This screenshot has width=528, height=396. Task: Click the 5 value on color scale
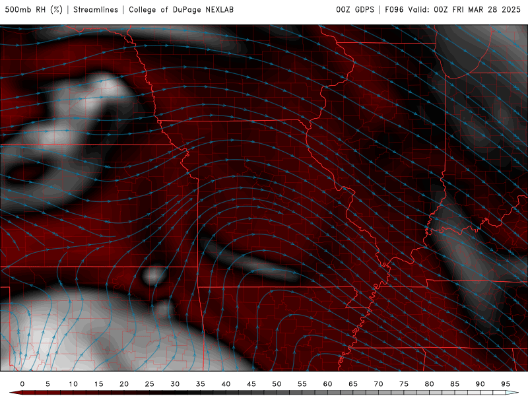tap(48, 384)
